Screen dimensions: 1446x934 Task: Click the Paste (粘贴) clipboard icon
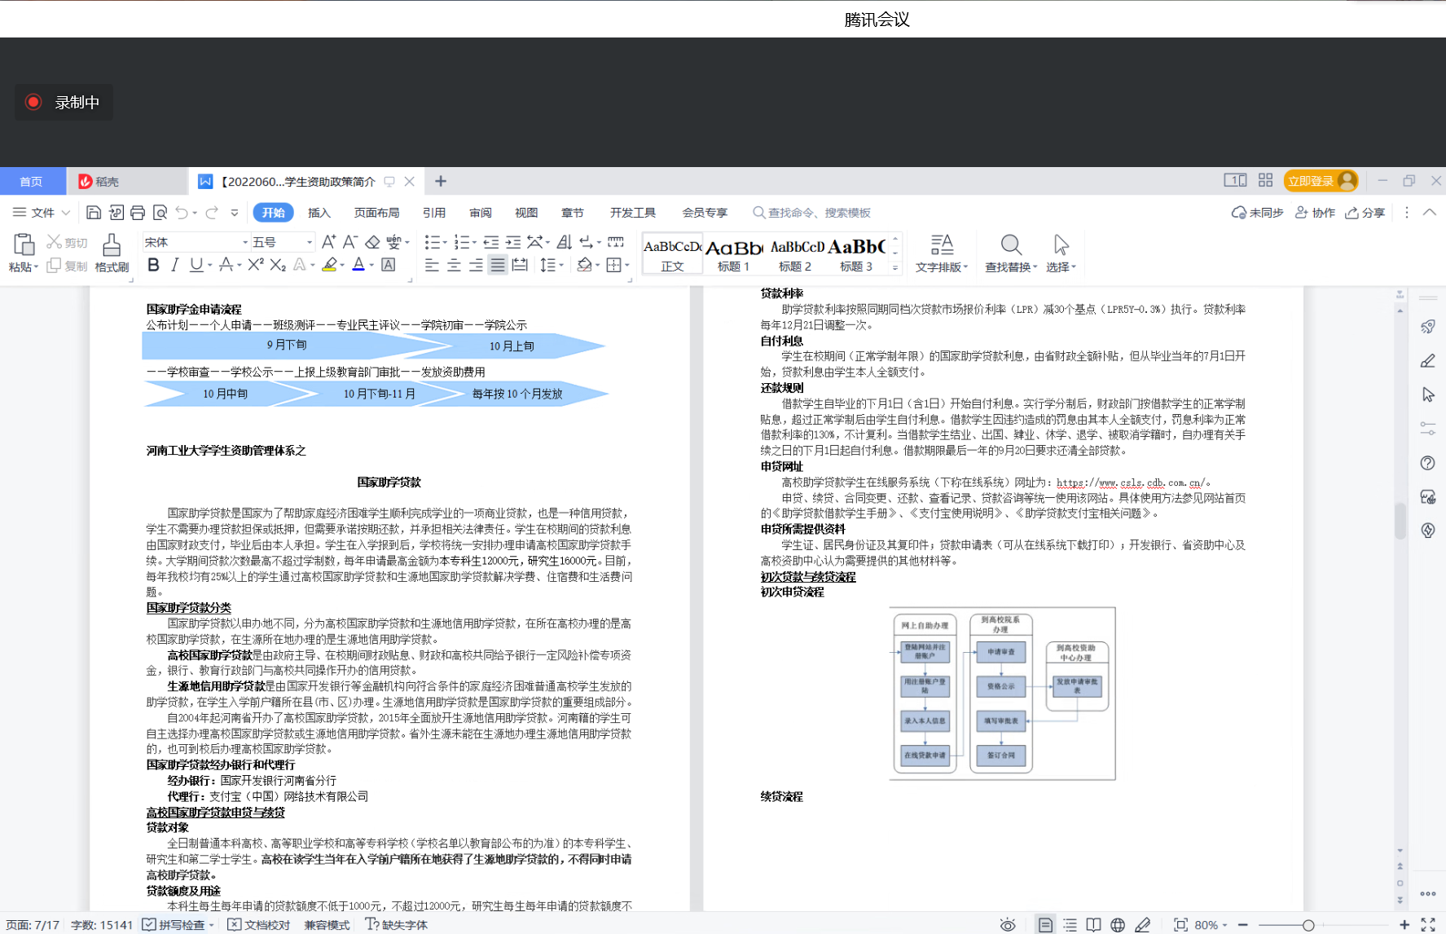(x=24, y=245)
